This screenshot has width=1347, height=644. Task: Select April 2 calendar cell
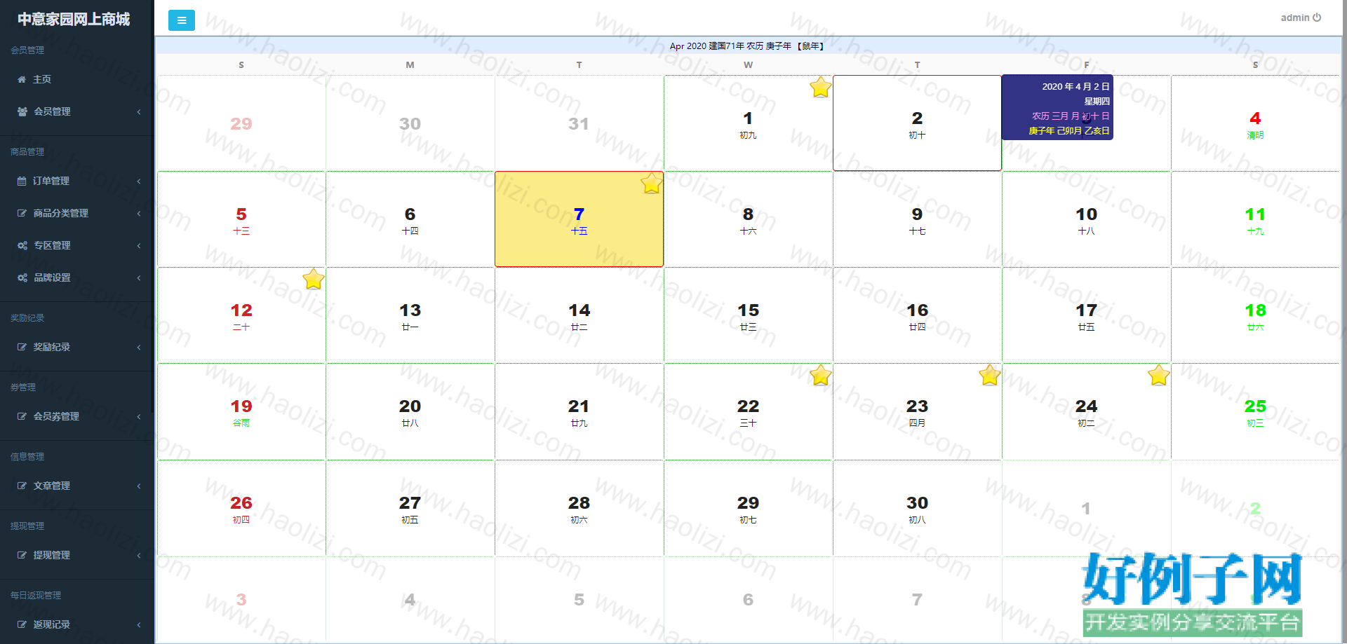tap(917, 123)
